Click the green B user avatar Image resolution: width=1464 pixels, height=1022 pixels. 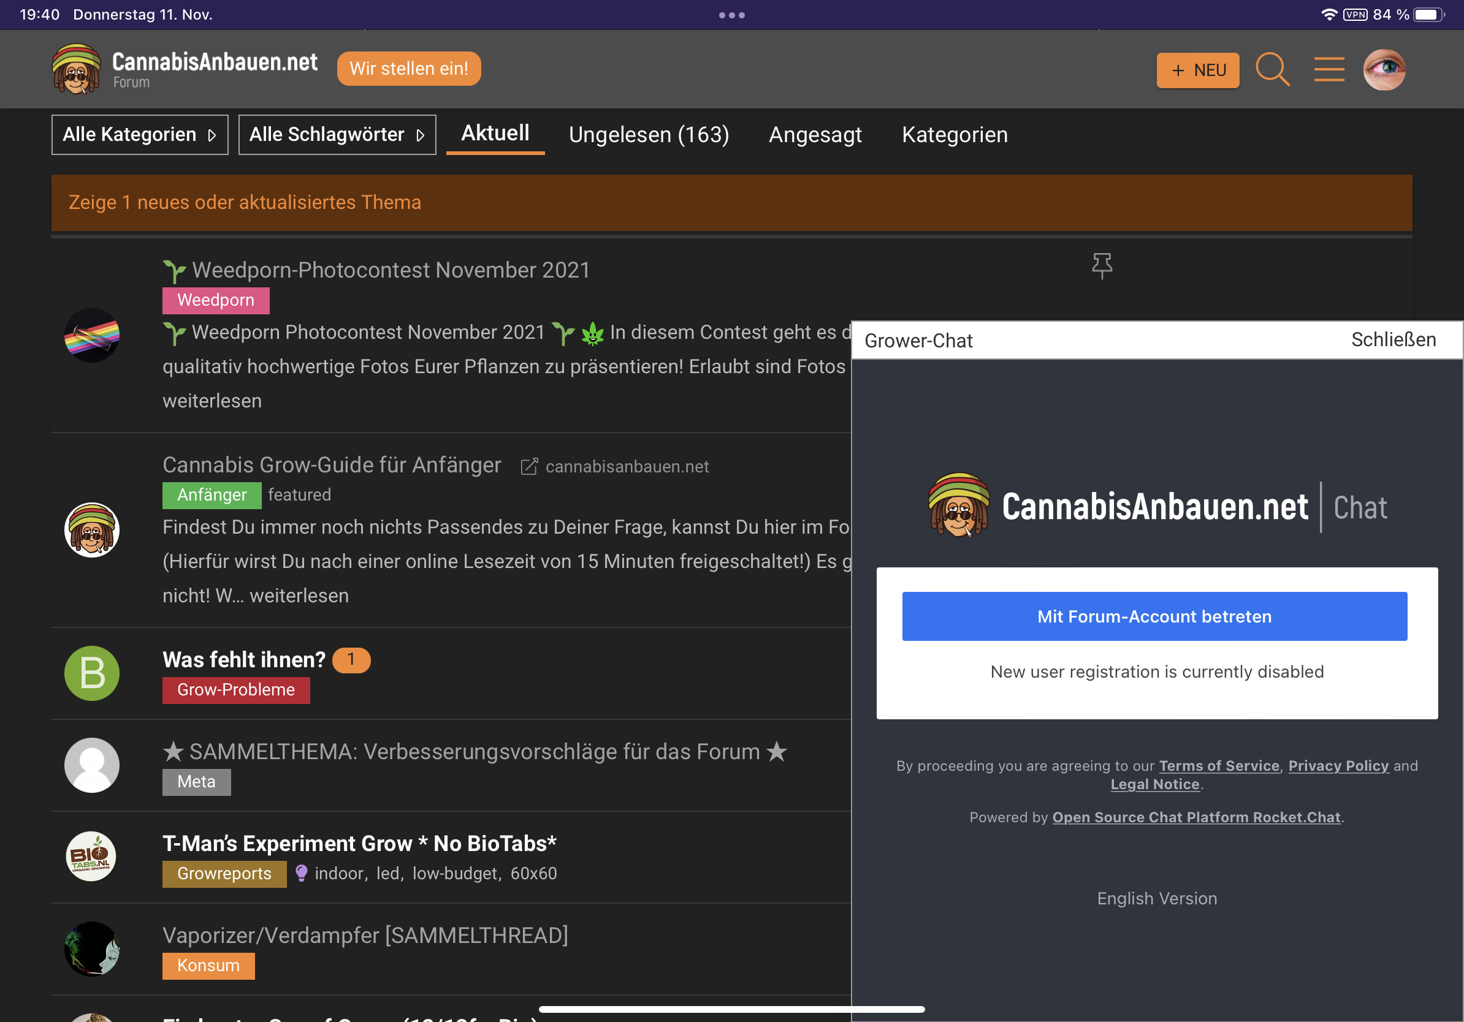92,673
